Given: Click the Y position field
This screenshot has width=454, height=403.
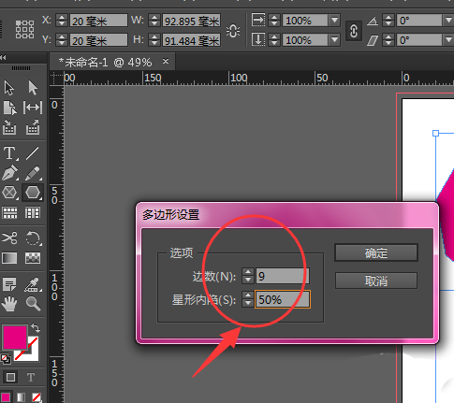Looking at the screenshot, I should 98,40.
